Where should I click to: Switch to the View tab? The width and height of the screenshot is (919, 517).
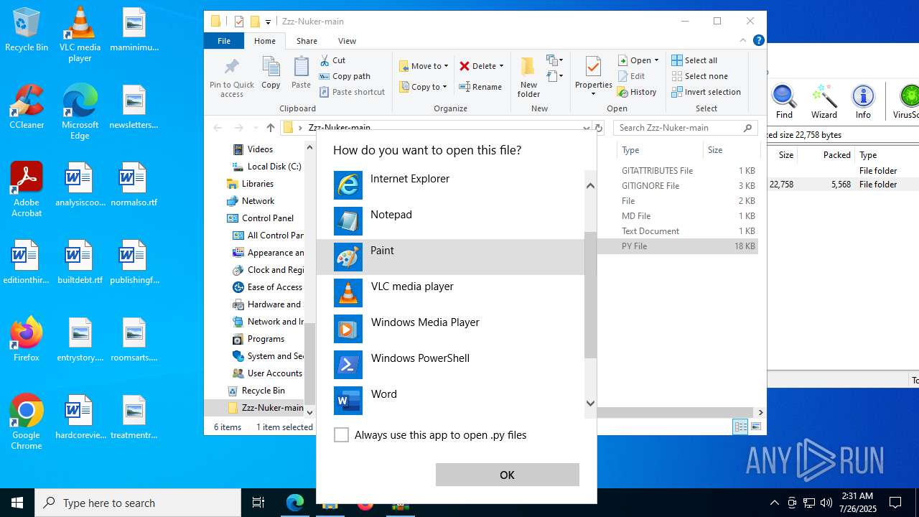[347, 41]
